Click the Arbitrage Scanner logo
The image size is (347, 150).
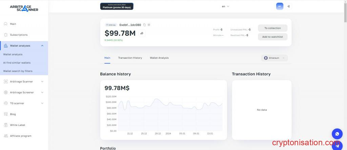tap(24, 8)
